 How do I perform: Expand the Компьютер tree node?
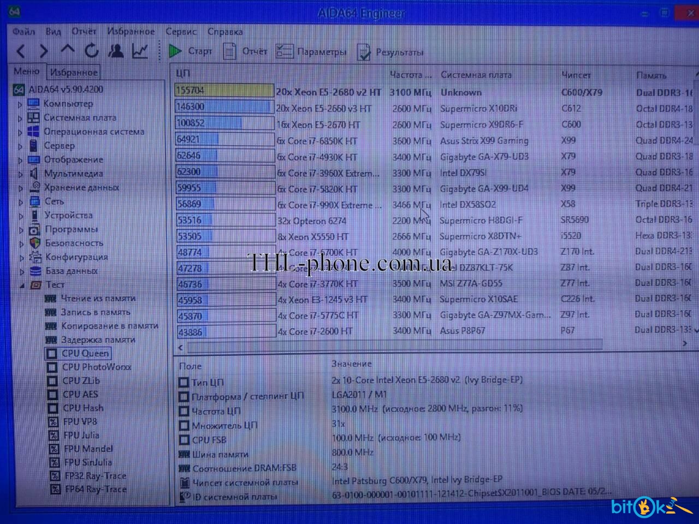click(x=20, y=104)
